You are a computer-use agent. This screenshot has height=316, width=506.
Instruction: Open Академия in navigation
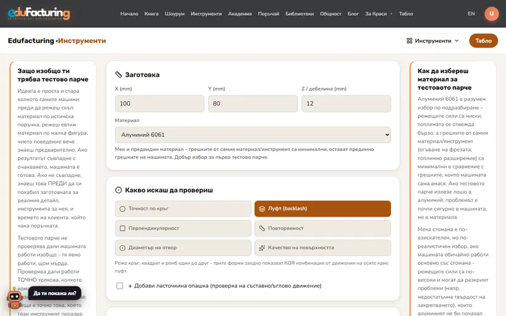240,13
